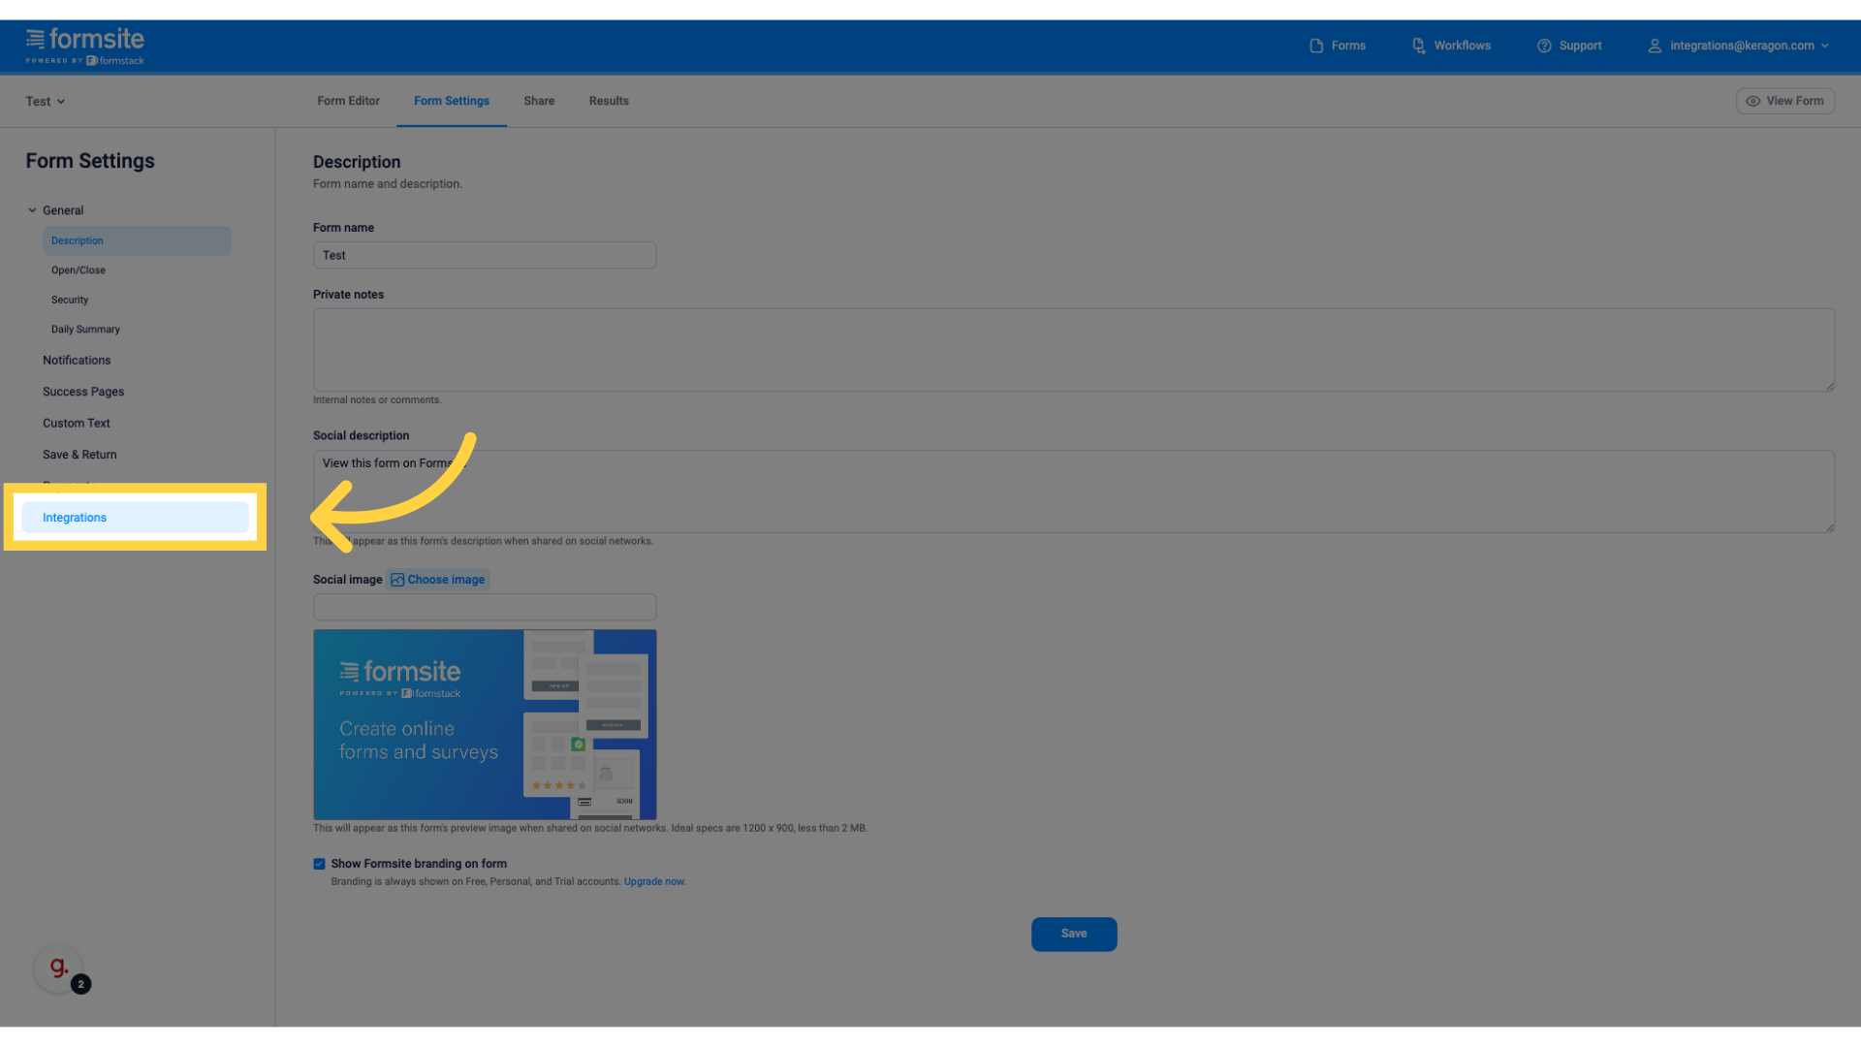Select the Form Settings tab
The height and width of the screenshot is (1047, 1861).
click(452, 101)
